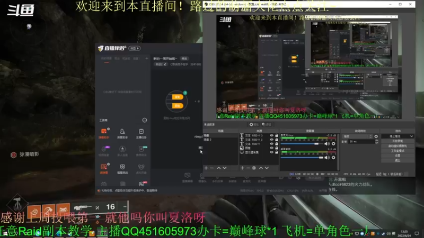Hide the 文本 (GDI+) 3 source
424x238 pixels.
[x=271, y=135]
